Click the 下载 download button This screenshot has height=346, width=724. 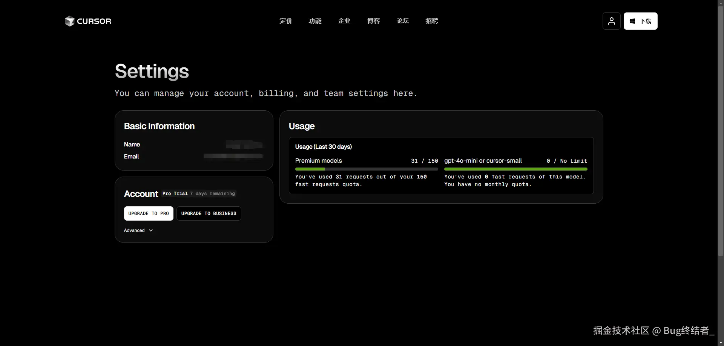(x=640, y=21)
